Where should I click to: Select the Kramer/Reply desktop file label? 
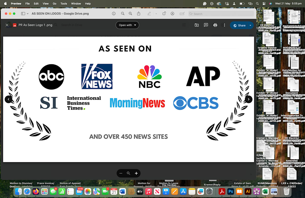click(212, 185)
